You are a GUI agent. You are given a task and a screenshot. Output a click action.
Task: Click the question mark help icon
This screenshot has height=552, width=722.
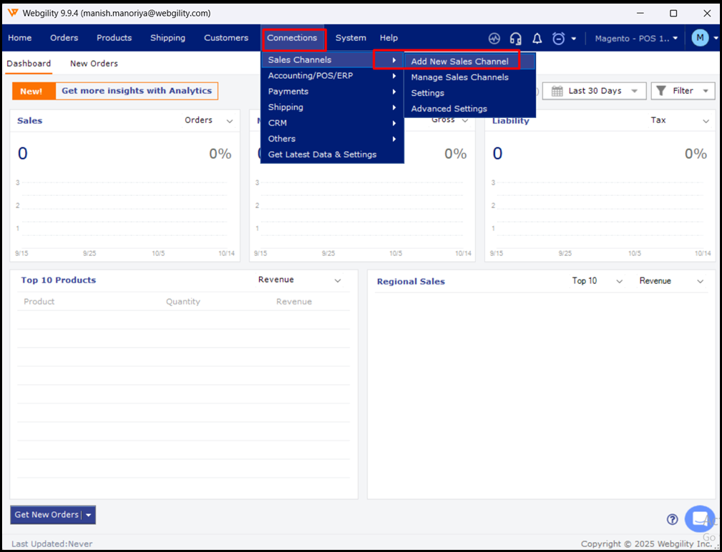pos(672,520)
